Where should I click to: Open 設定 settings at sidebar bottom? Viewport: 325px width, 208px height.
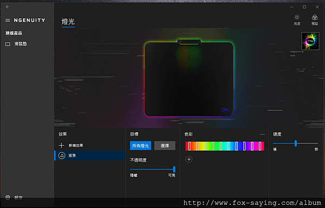point(14,197)
